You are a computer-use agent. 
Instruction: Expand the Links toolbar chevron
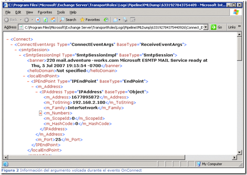(x=239, y=26)
